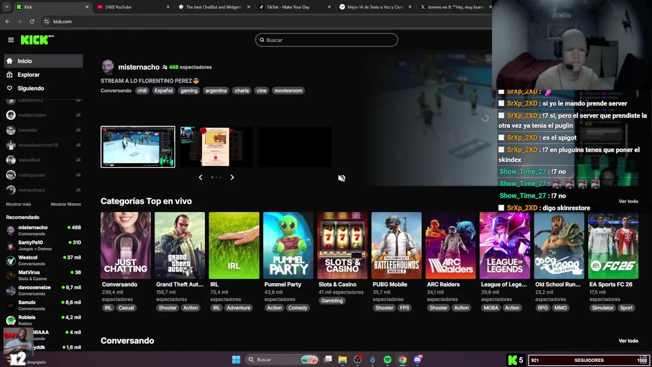Select the first featured stream thumbnail
The image size is (652, 367).
138,147
